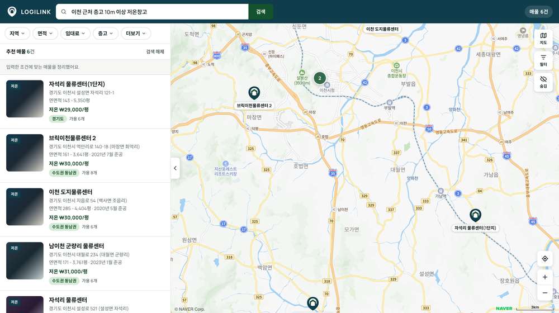Click 수도권 동남권 tag on 브릭이천물류센터 2
Viewport: 559px width, 313px height.
coord(64,173)
